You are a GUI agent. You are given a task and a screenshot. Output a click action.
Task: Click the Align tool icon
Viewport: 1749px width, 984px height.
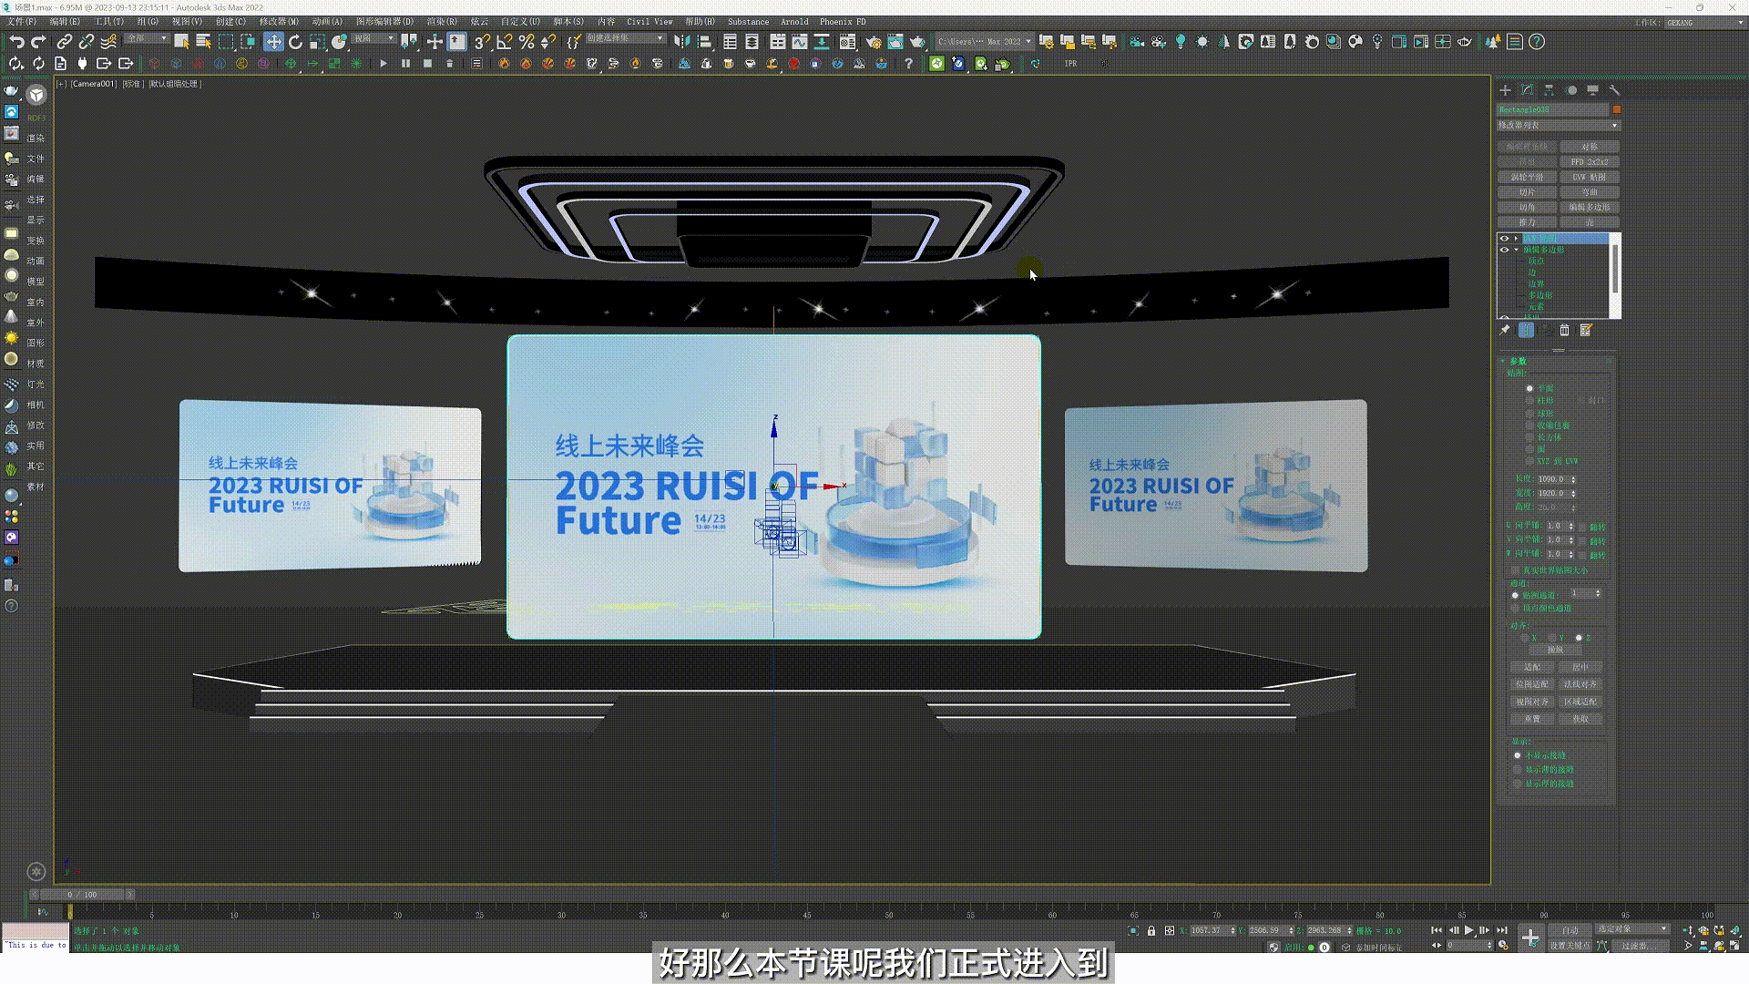tap(703, 42)
